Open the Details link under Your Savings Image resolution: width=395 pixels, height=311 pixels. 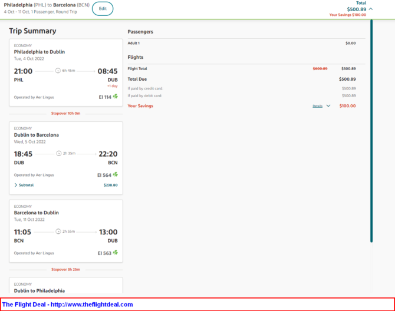[x=317, y=106]
